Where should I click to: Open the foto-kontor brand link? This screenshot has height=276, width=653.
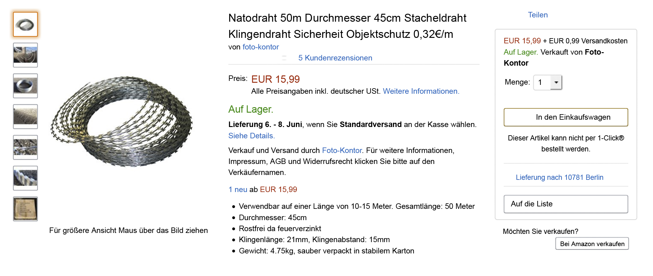pyautogui.click(x=260, y=47)
